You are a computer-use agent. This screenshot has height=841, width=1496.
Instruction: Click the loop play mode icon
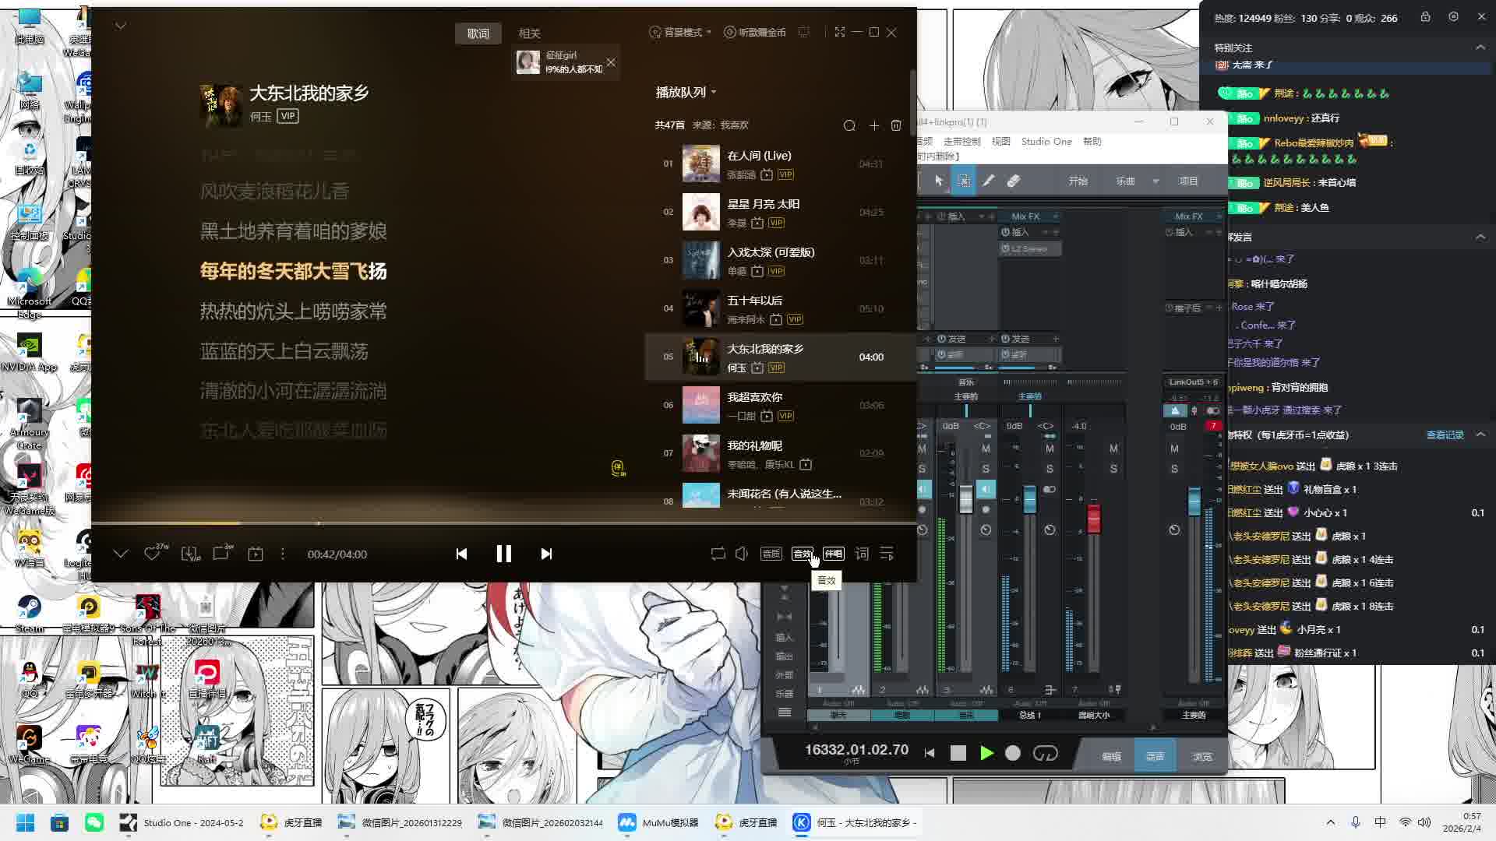[718, 554]
